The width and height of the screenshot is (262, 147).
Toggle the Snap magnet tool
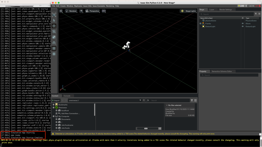coord(54,43)
